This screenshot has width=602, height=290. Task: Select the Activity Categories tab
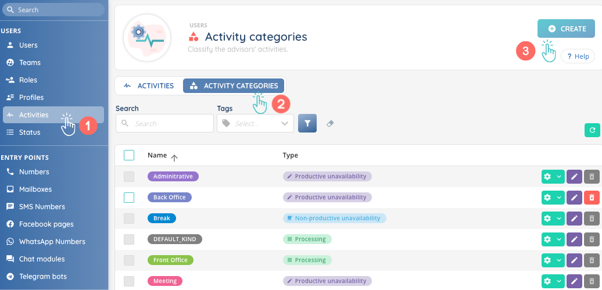[x=234, y=86]
